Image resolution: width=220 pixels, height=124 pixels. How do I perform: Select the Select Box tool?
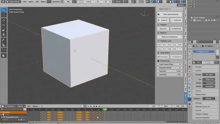point(4,10)
